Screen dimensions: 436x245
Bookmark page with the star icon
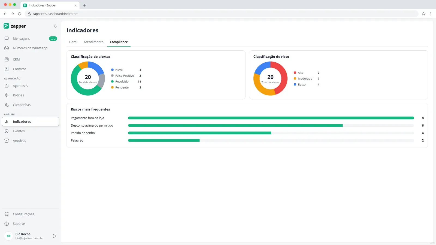(x=423, y=14)
